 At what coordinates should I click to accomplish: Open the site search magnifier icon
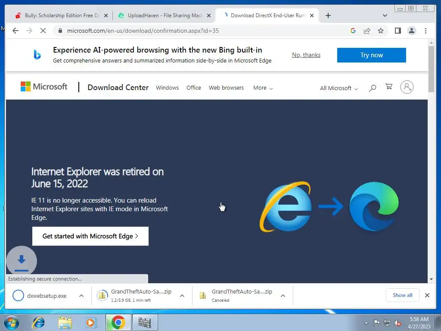coord(373,88)
